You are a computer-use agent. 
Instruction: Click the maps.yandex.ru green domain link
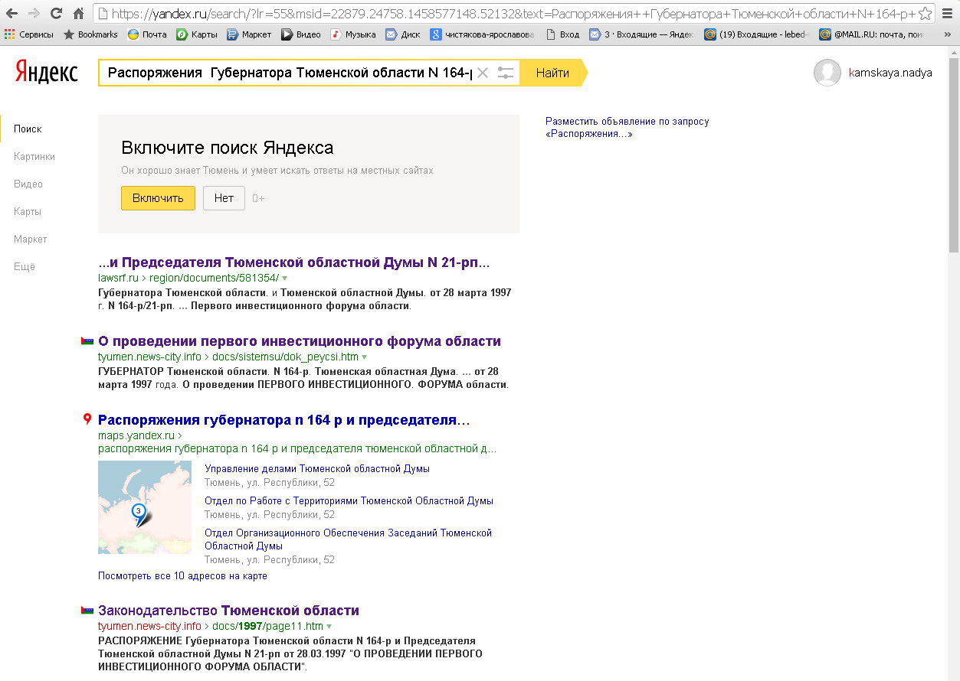coord(136,436)
